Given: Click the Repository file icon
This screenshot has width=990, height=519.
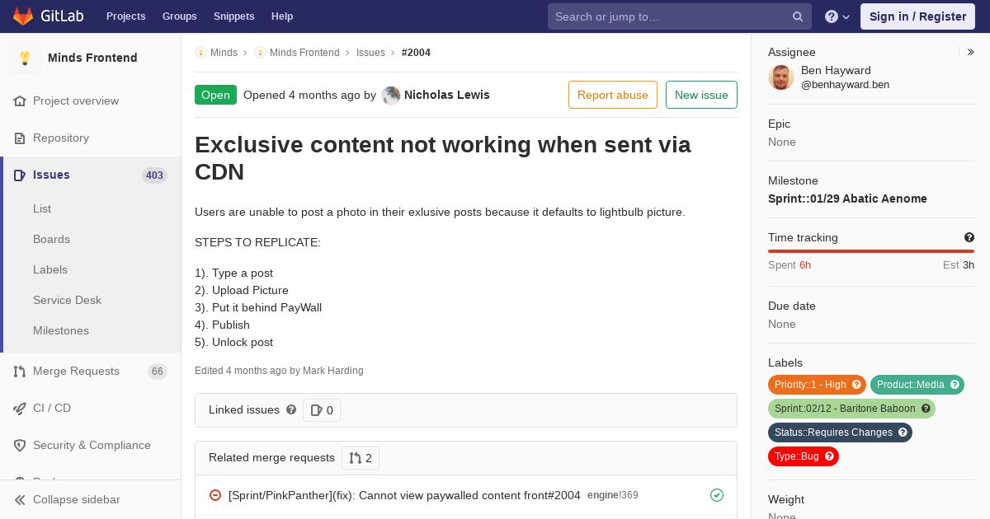Looking at the screenshot, I should 20,138.
